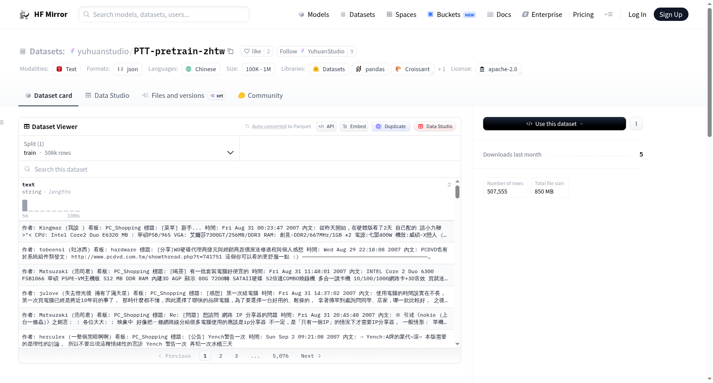Open the Use this dataset dropdown
713x383 pixels.
point(554,124)
